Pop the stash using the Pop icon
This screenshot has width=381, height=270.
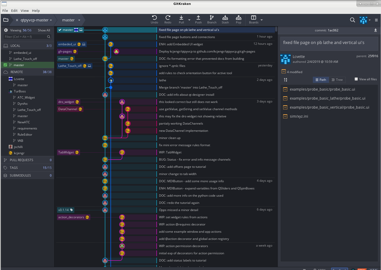pos(239,18)
